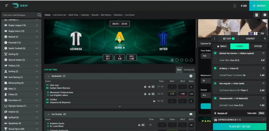Bet Win2 1.42 on Inter

pos(131,58)
